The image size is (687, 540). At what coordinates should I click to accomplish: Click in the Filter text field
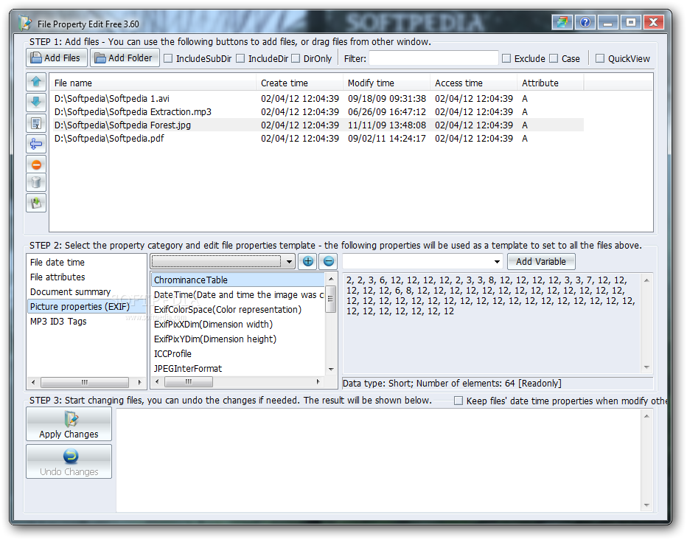(x=433, y=58)
